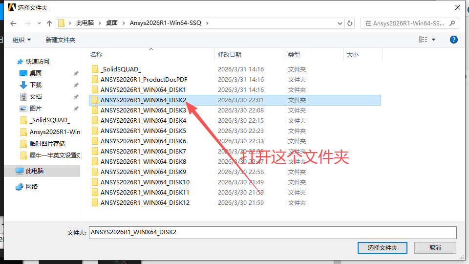This screenshot has height=264, width=469.
Task: Open the 组织 menu
Action: tap(21, 40)
